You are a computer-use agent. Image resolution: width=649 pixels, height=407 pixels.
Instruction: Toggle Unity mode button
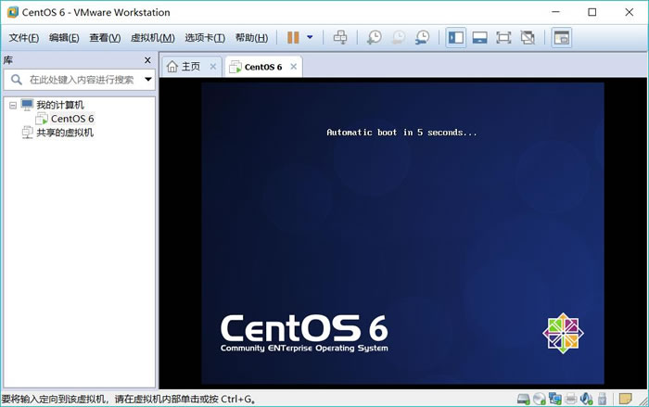pos(528,38)
